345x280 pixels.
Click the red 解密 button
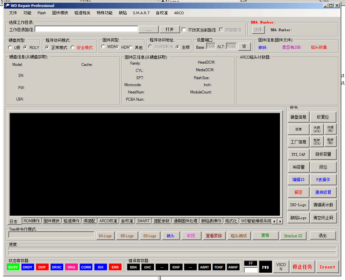point(298,192)
